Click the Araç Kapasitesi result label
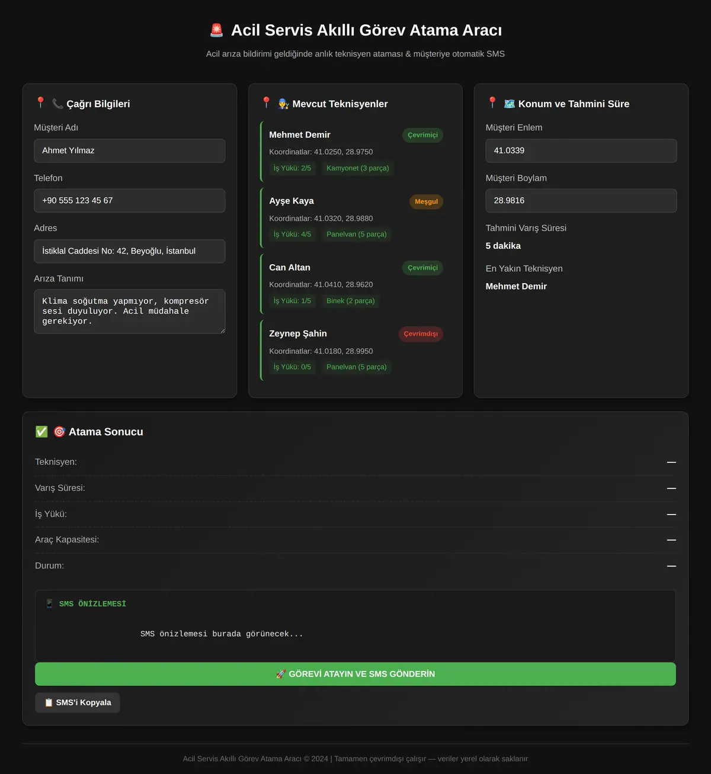Screen dimensions: 711x774 coord(67,539)
